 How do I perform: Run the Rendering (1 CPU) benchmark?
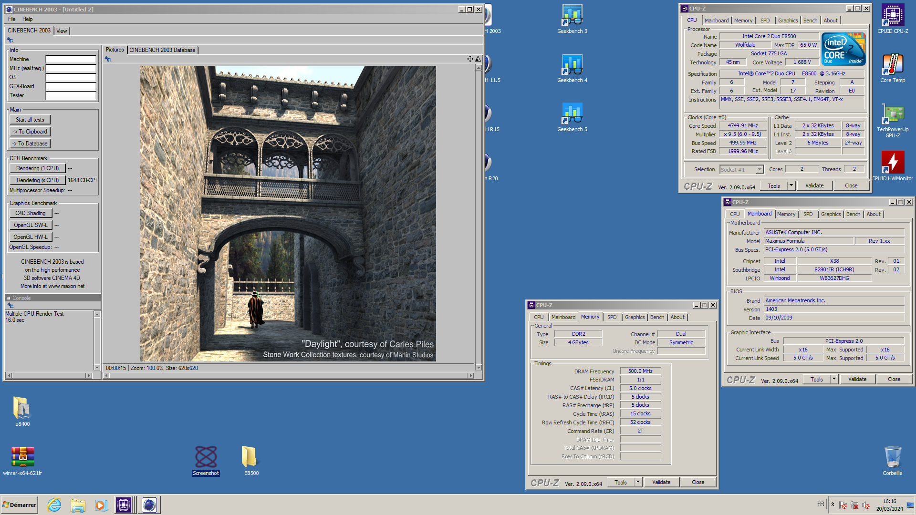(x=38, y=168)
